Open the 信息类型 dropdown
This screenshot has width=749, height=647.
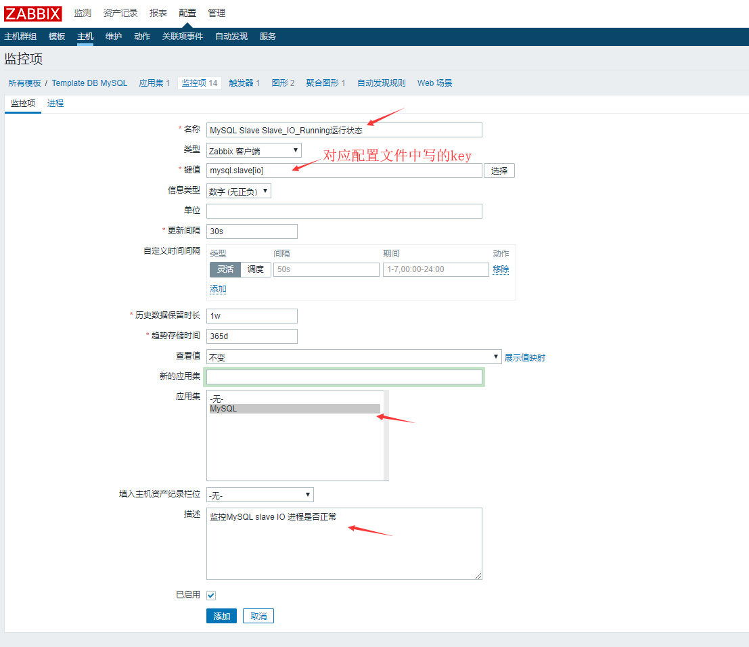pos(239,192)
